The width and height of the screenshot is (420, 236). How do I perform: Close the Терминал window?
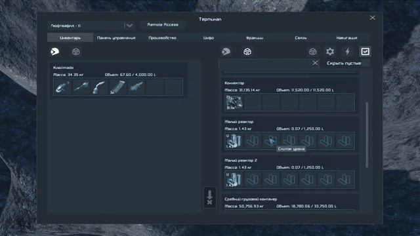(372, 18)
